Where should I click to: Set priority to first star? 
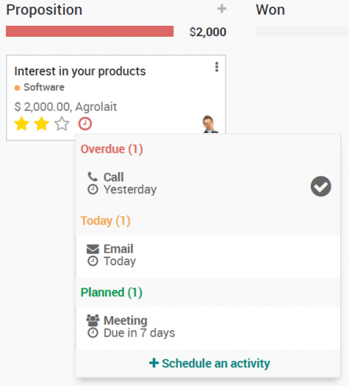coord(21,124)
